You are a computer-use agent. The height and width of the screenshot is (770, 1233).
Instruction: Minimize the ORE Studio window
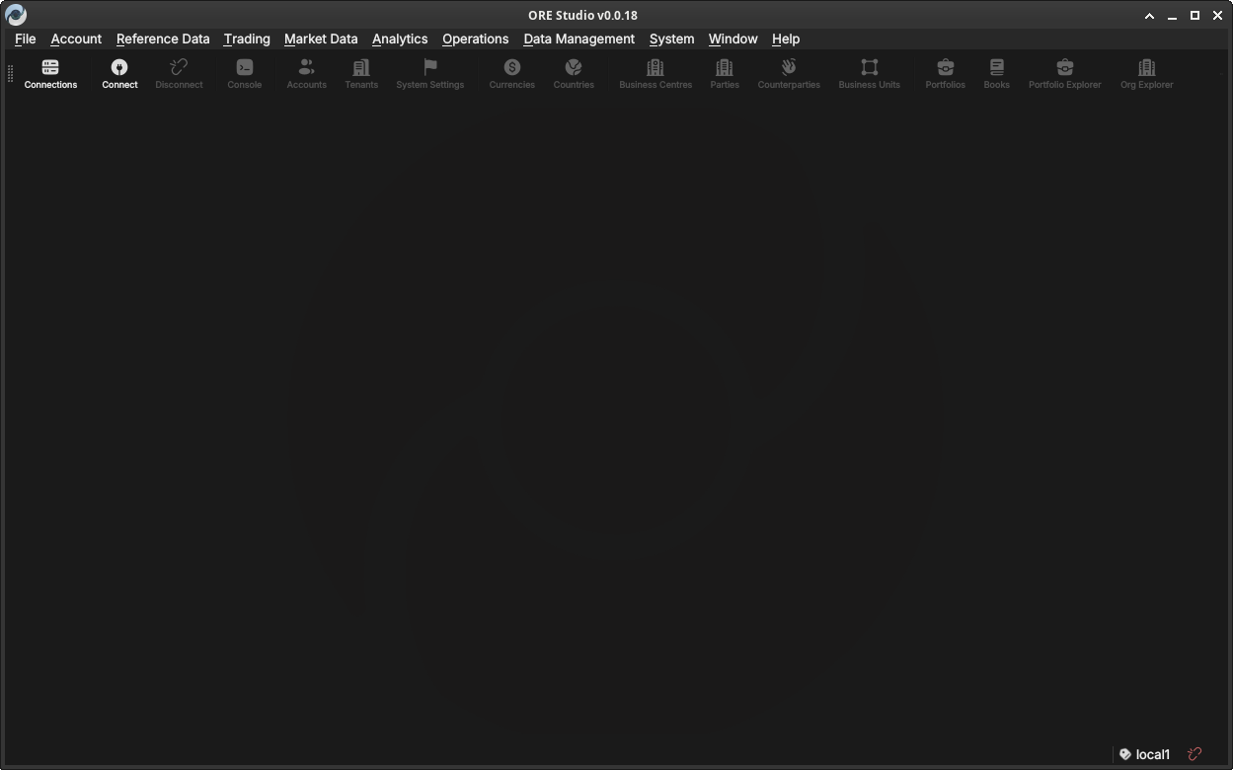[x=1172, y=15]
